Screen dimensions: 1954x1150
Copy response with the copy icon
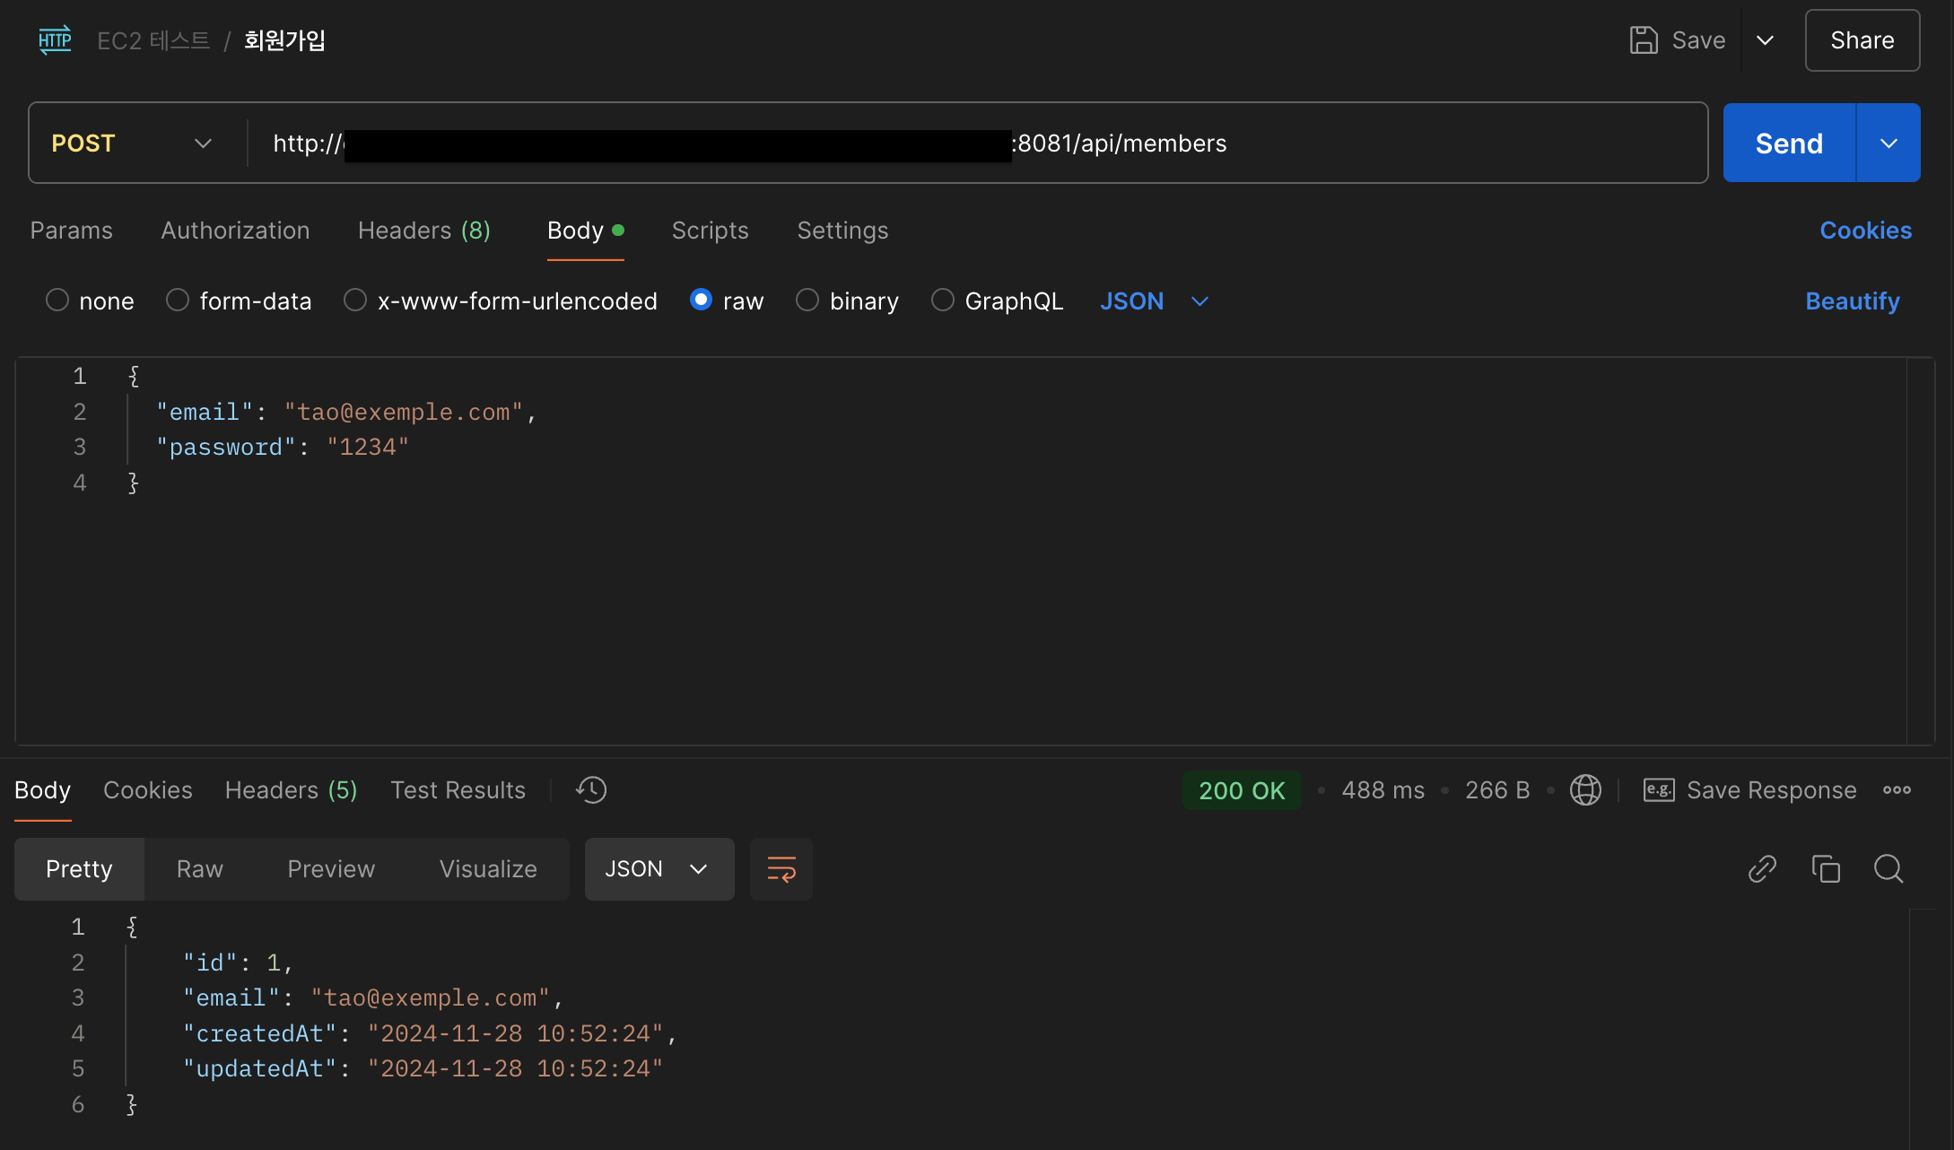click(1826, 869)
